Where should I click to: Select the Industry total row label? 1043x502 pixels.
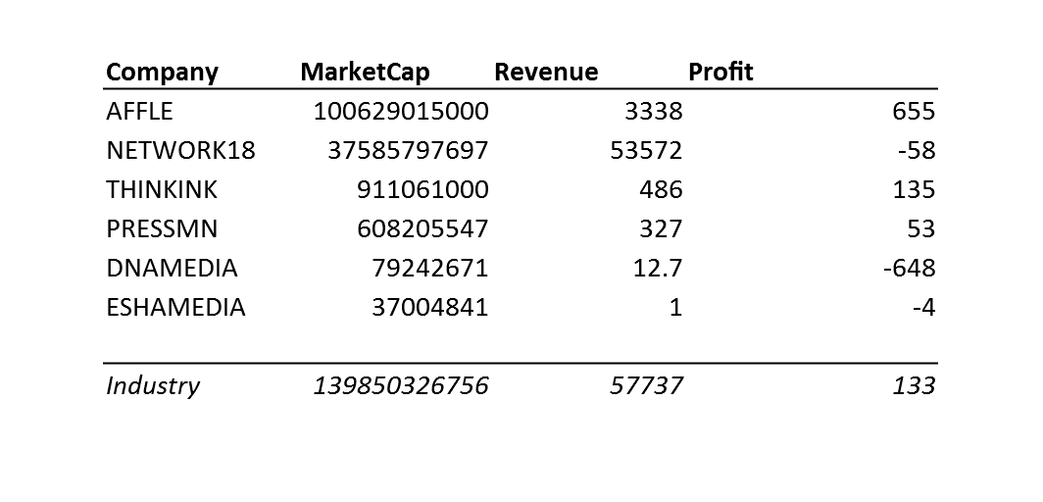click(x=152, y=385)
